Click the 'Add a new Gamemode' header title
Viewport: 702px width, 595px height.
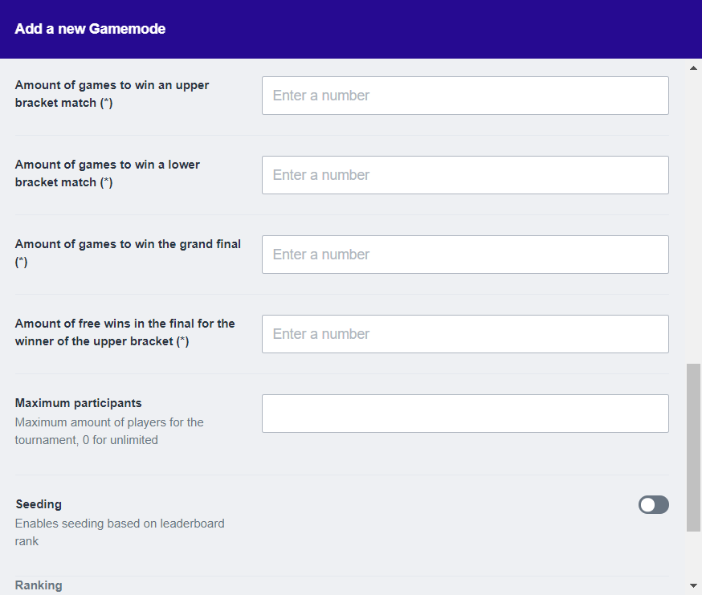tap(90, 29)
